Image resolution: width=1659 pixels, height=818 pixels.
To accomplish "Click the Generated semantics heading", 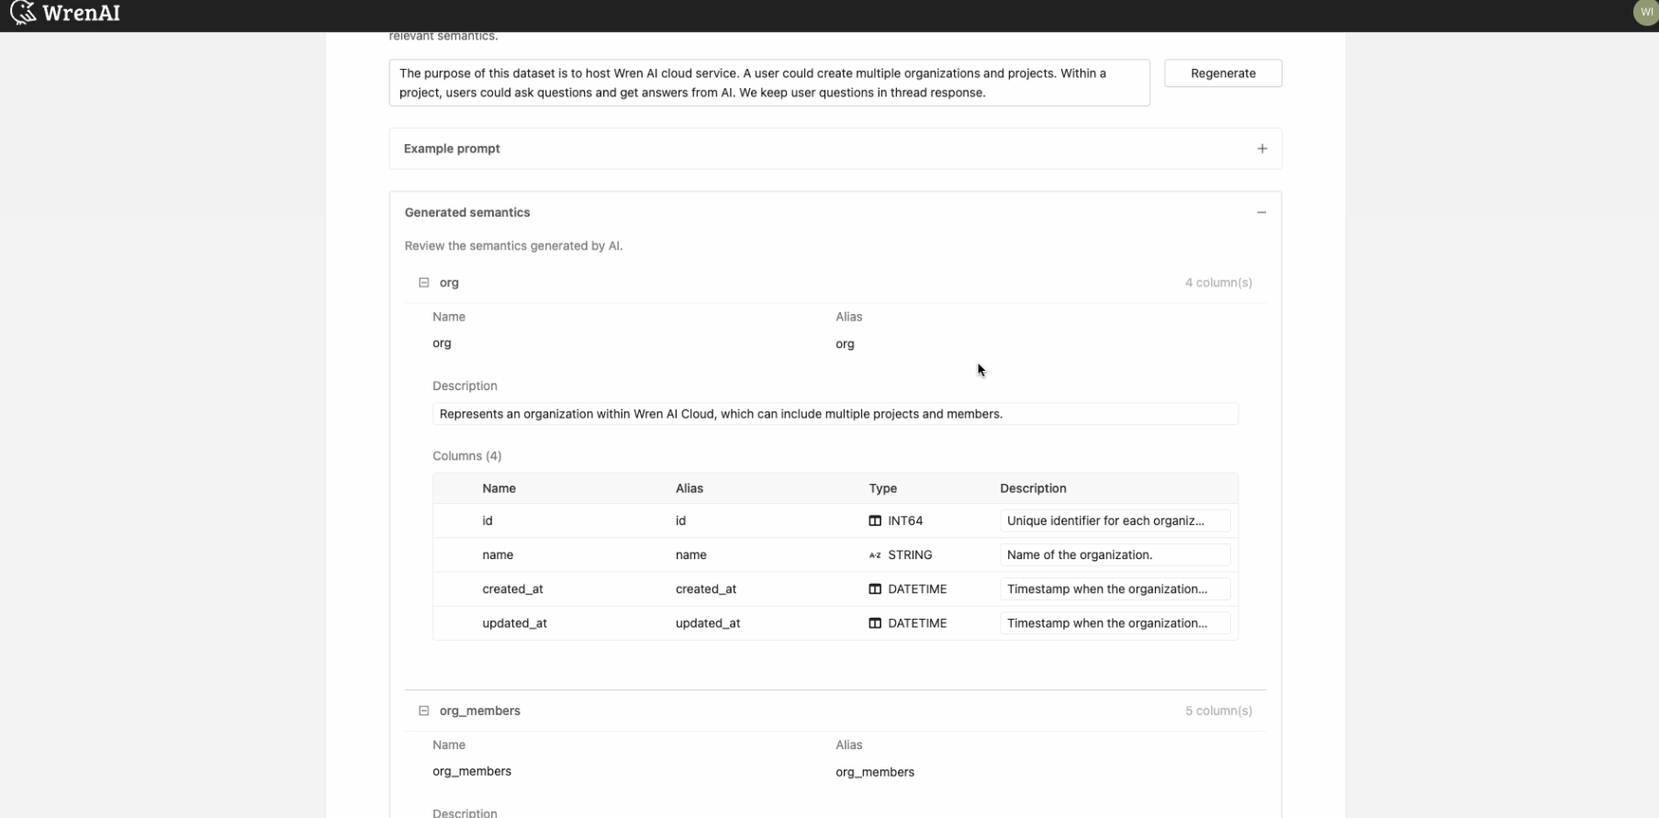I will pos(467,212).
